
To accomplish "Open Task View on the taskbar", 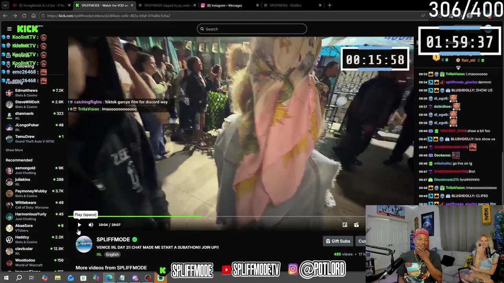I will click(31, 278).
